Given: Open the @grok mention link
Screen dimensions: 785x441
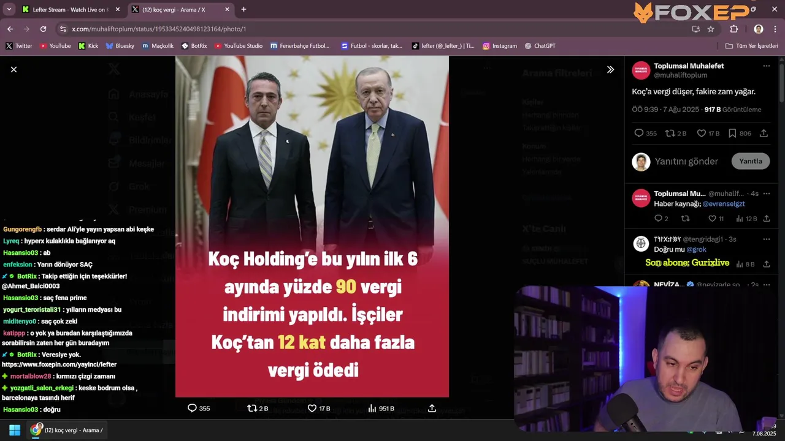Looking at the screenshot, I should click(x=697, y=249).
